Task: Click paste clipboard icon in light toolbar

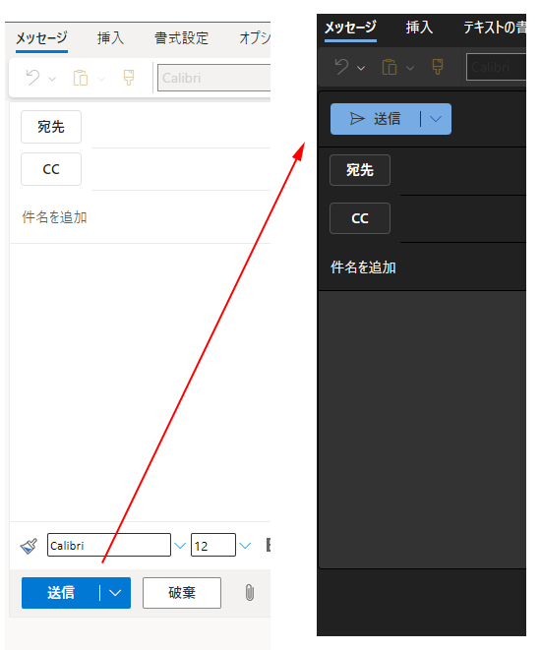Action: click(x=81, y=78)
